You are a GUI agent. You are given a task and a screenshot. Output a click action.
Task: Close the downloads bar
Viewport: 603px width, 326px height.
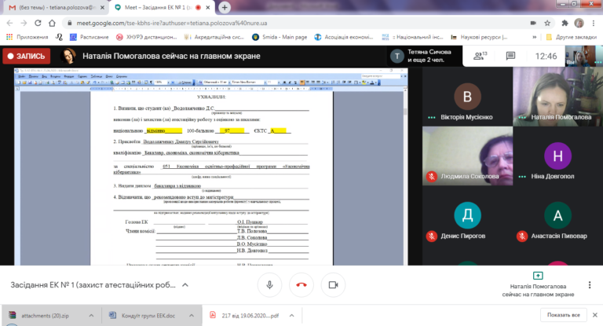click(595, 315)
